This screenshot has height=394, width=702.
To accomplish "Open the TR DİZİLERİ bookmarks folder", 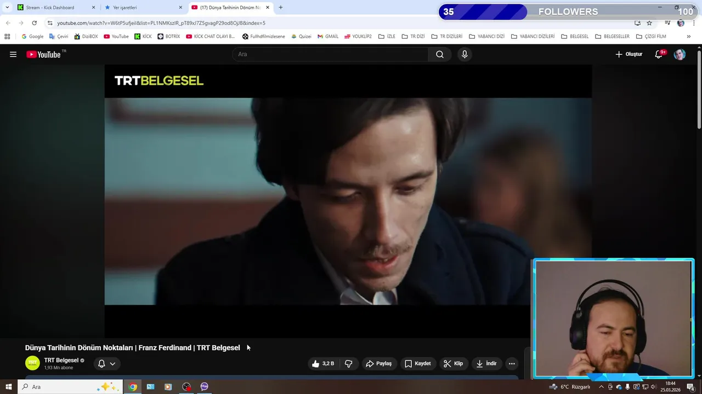I will pos(446,36).
